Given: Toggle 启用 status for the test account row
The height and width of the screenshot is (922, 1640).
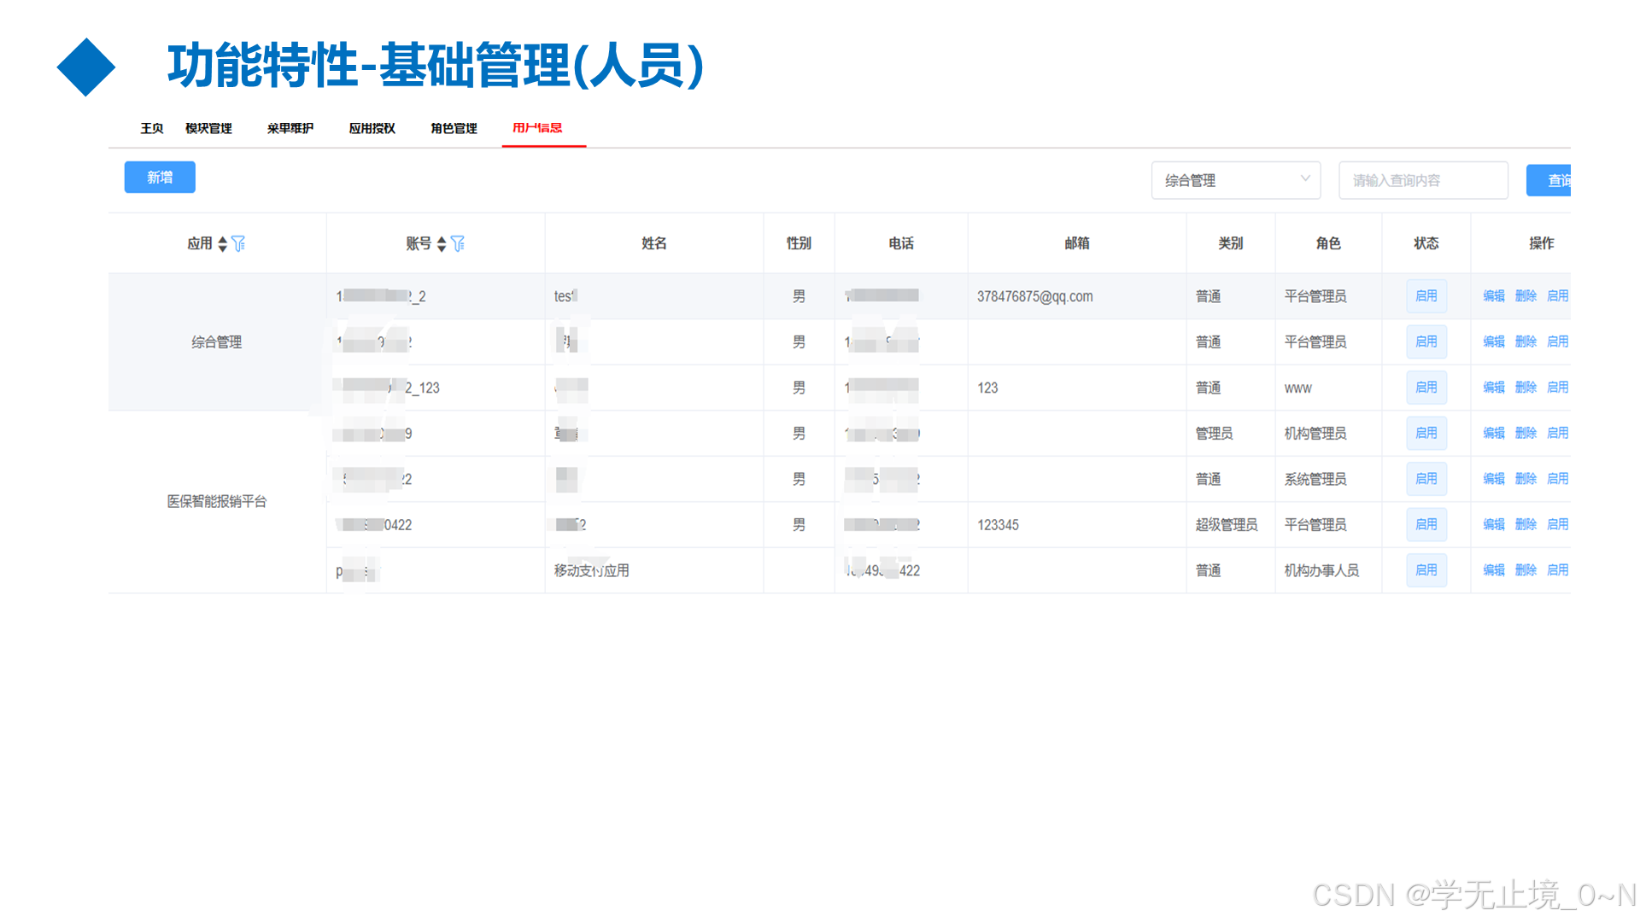Looking at the screenshot, I should click(x=1426, y=295).
